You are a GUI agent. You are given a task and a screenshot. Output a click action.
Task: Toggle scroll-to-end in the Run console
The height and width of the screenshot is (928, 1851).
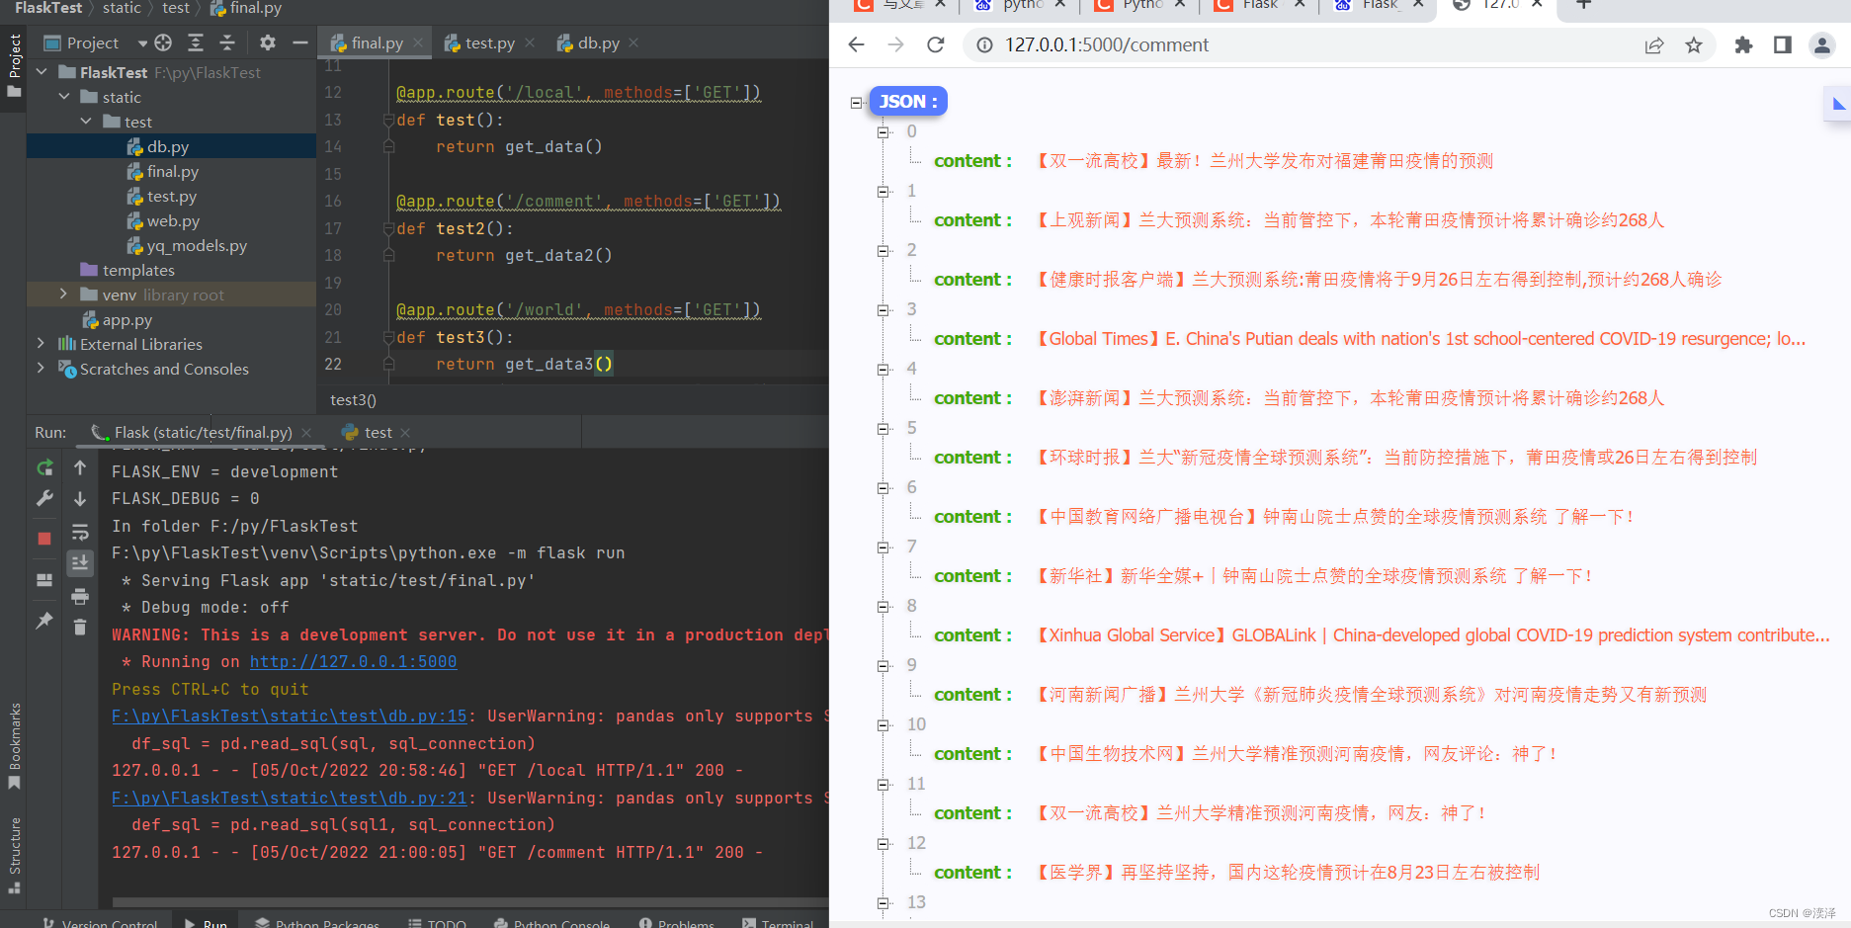[80, 562]
